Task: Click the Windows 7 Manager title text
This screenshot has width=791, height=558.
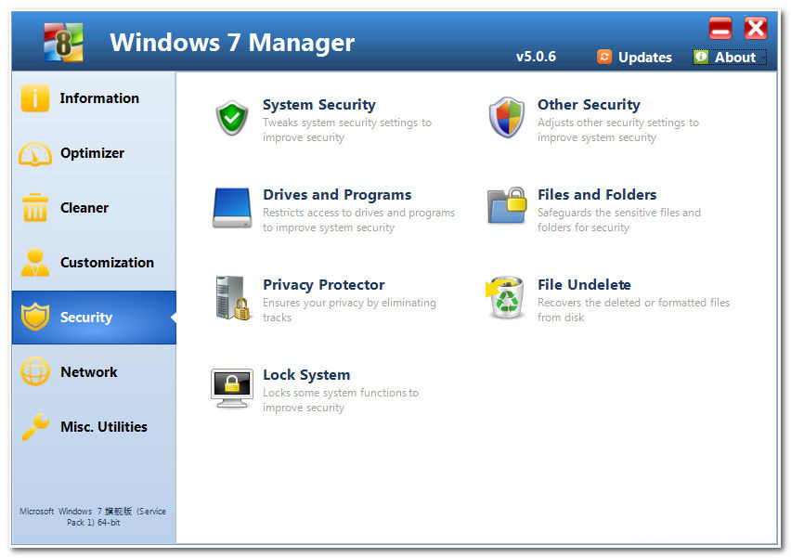Action: (232, 43)
